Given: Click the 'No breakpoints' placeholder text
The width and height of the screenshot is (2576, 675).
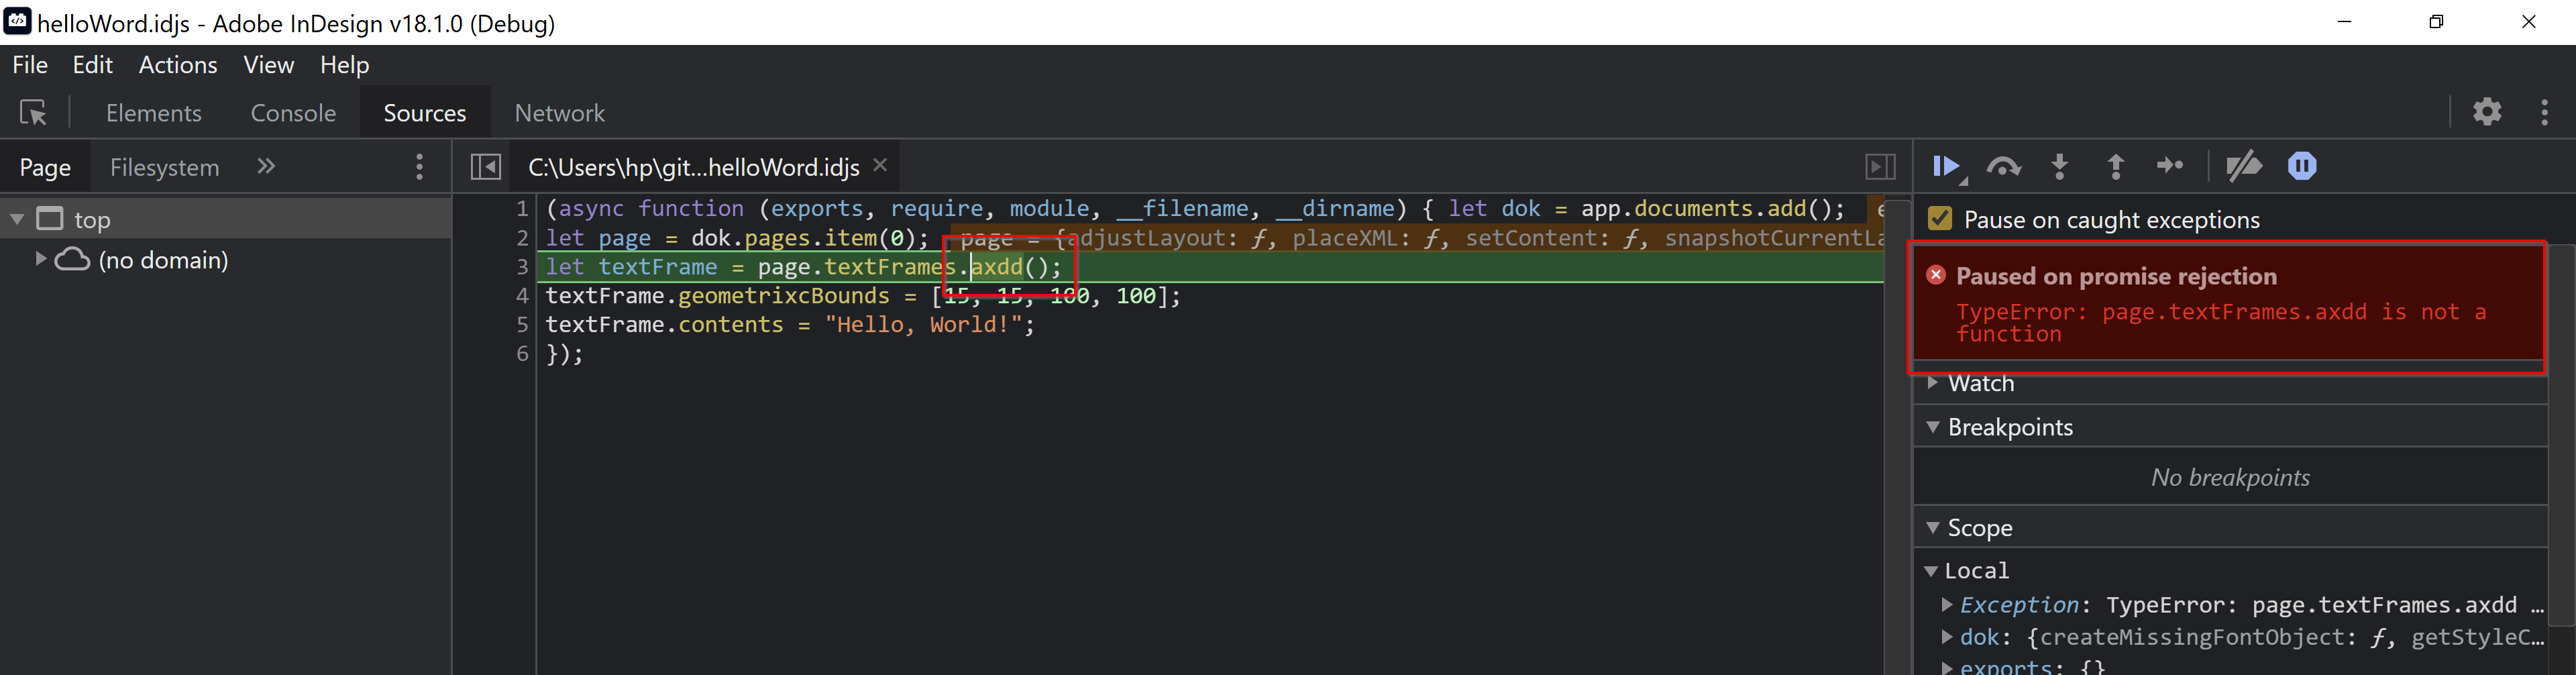Looking at the screenshot, I should point(2230,477).
